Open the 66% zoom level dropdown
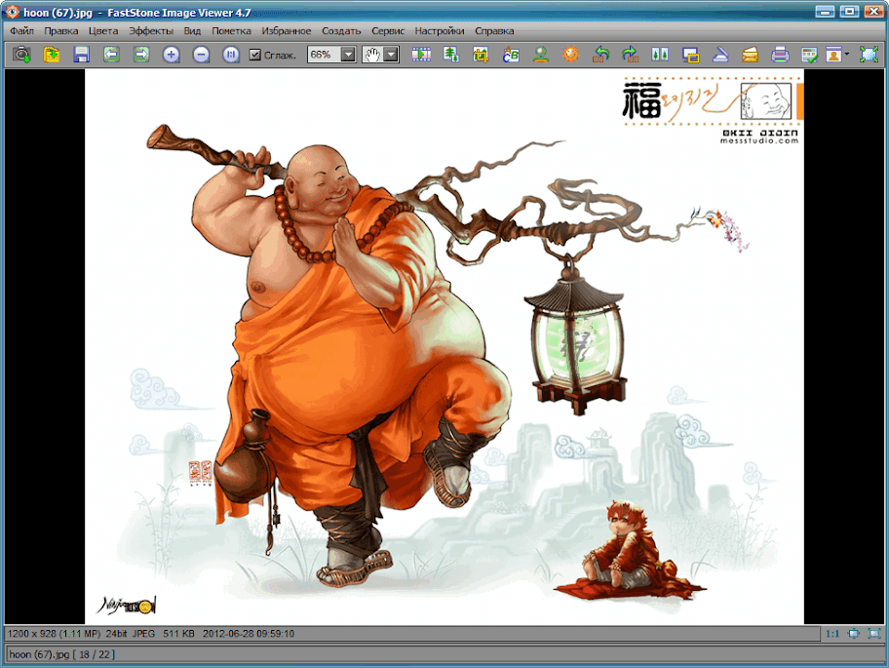889x668 pixels. tap(347, 56)
